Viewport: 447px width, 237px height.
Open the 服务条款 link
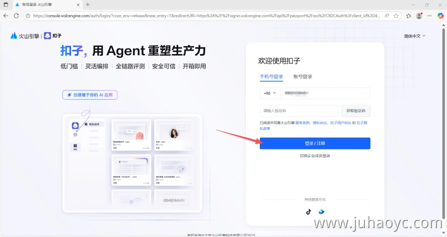click(302, 123)
